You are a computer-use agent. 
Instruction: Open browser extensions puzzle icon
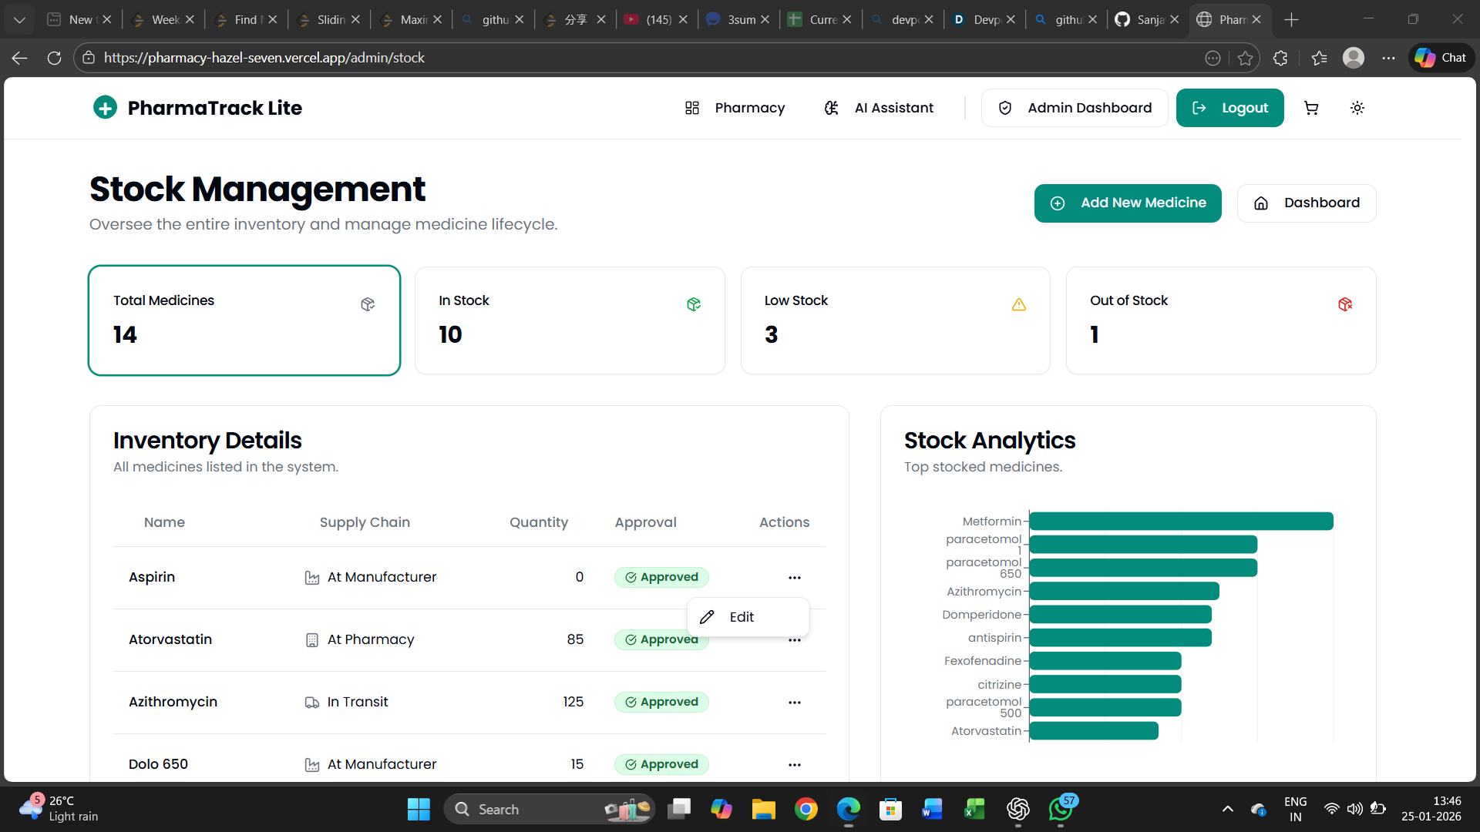click(1280, 58)
